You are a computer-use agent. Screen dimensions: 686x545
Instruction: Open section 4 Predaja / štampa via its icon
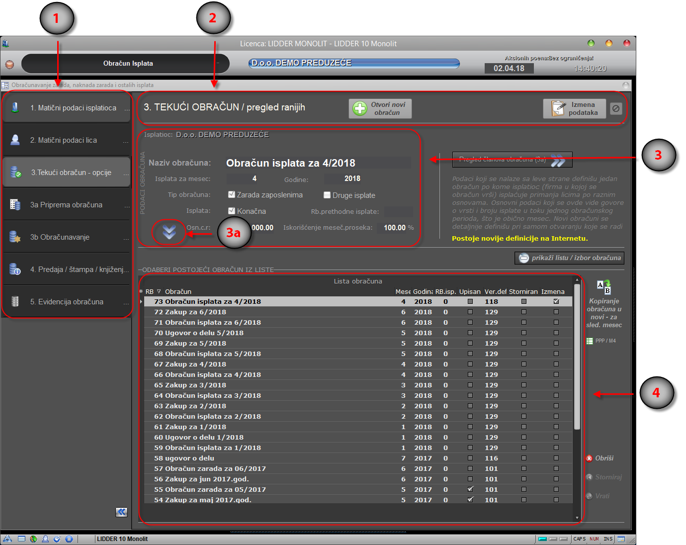pyautogui.click(x=15, y=269)
